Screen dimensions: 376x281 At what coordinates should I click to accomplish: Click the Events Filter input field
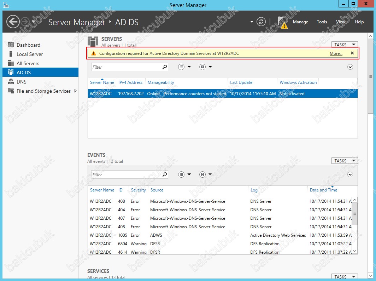click(127, 174)
